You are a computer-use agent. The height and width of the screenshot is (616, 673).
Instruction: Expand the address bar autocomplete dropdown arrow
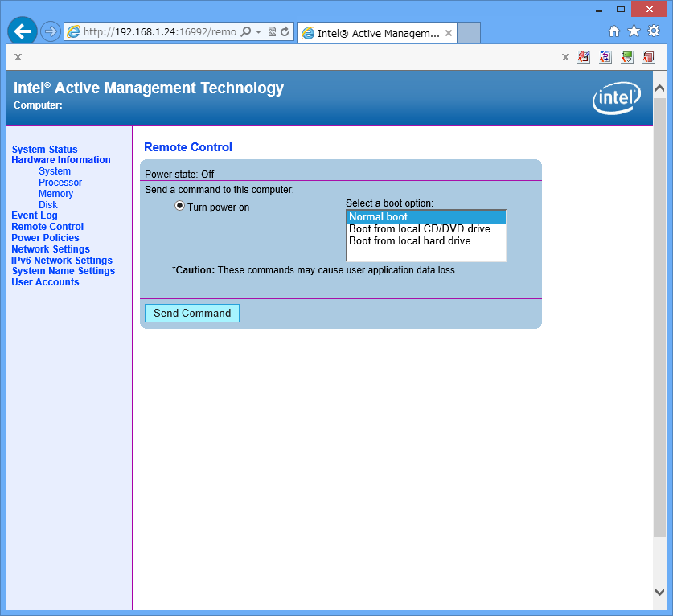coord(259,32)
